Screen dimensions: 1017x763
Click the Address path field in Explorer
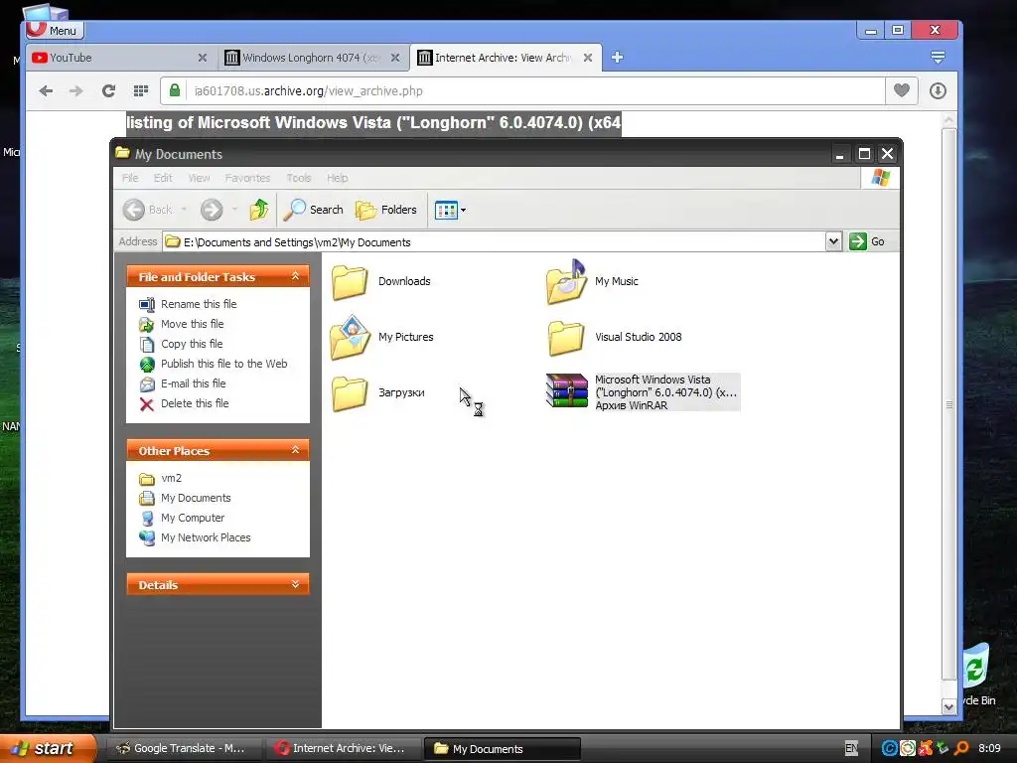click(x=495, y=242)
